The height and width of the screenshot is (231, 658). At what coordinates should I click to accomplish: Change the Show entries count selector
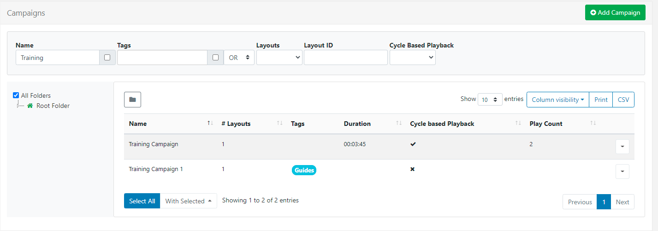490,100
